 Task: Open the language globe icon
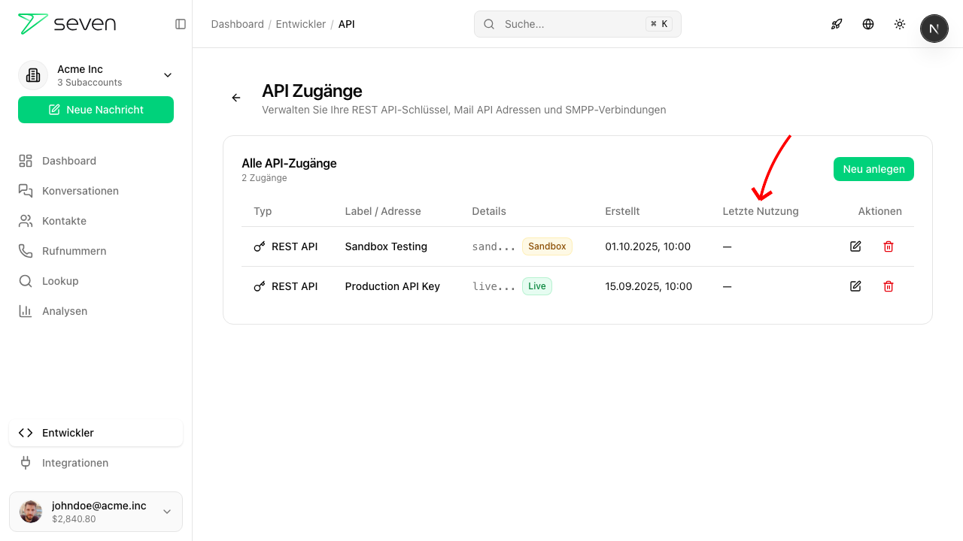coord(868,23)
